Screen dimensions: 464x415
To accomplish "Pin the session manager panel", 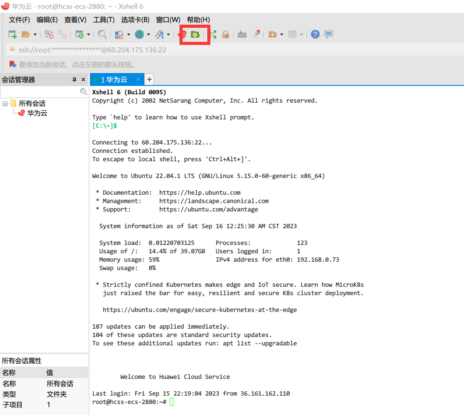I will click(74, 79).
